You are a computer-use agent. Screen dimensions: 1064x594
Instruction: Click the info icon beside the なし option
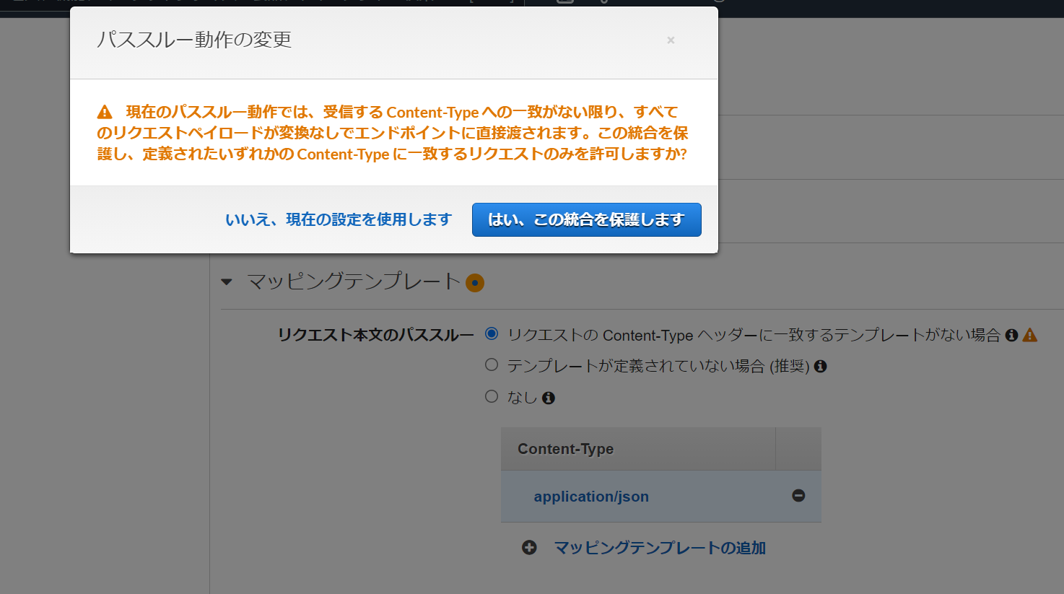[x=548, y=397]
